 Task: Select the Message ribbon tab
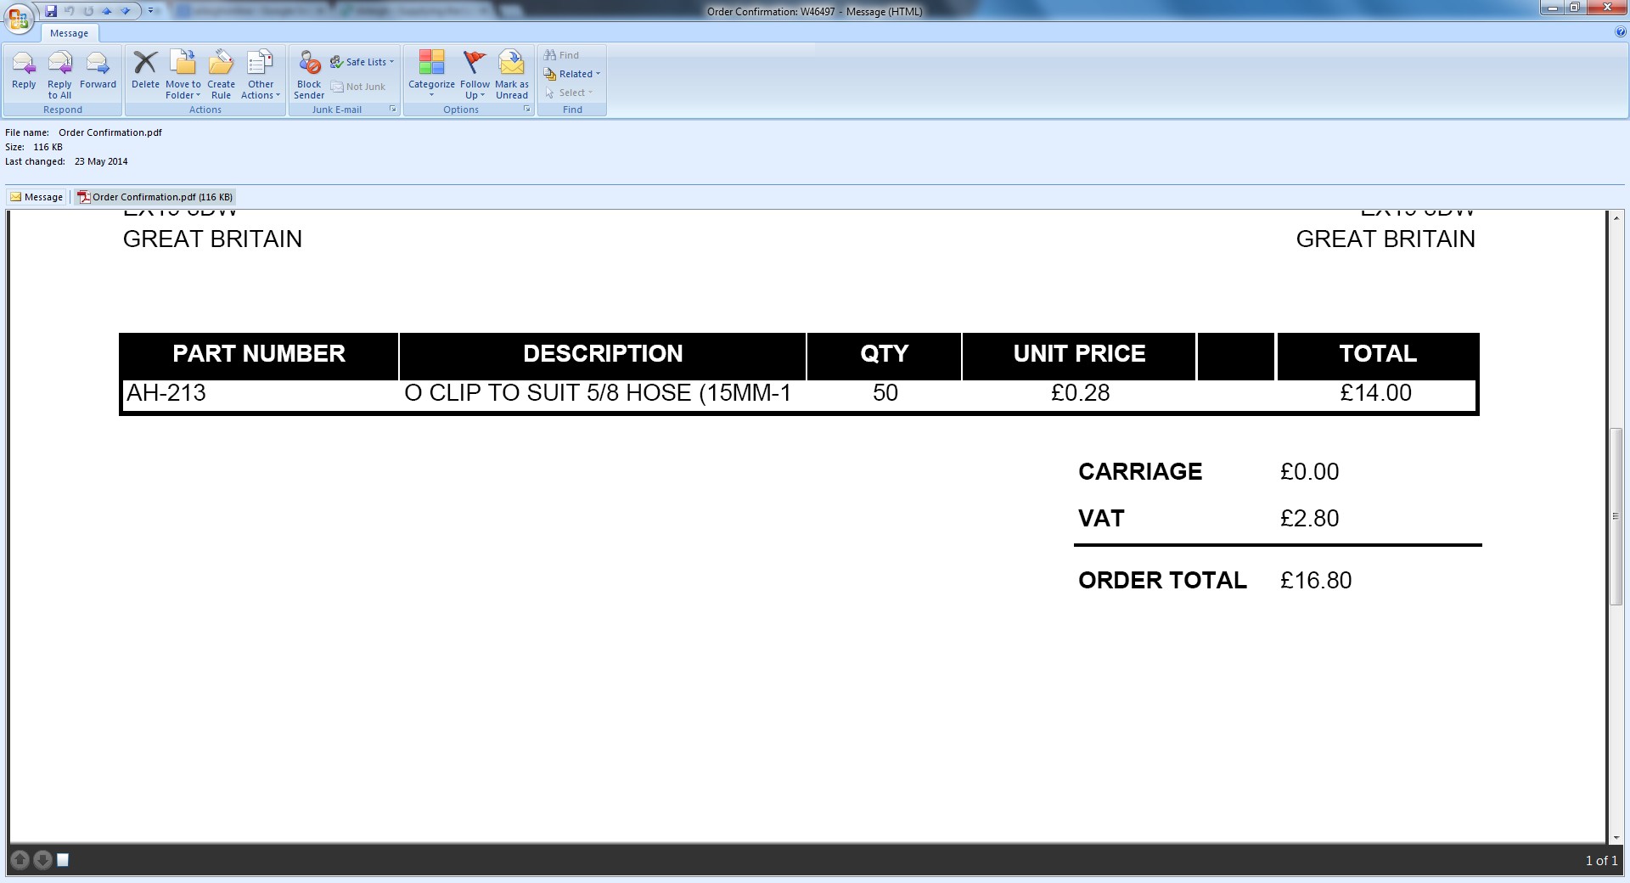pyautogui.click(x=69, y=33)
